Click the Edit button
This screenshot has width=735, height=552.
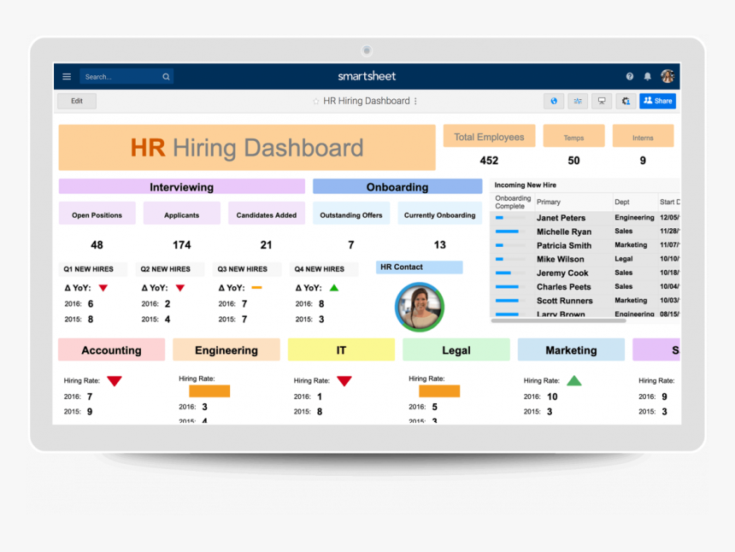pos(77,101)
